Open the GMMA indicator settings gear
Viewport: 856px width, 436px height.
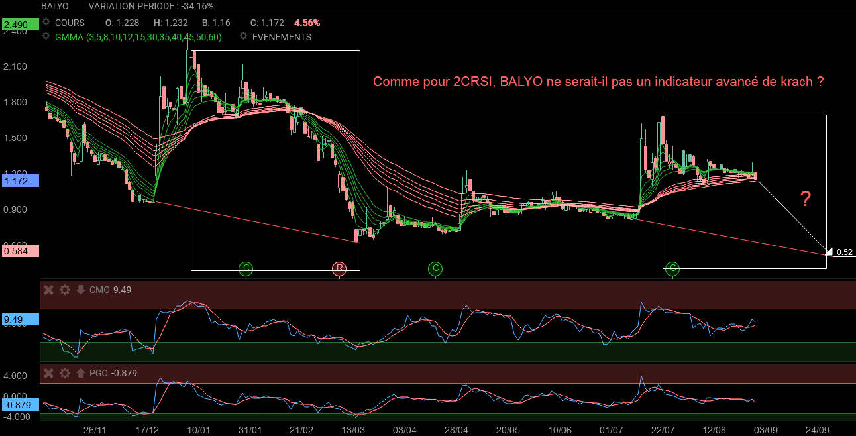coord(46,37)
